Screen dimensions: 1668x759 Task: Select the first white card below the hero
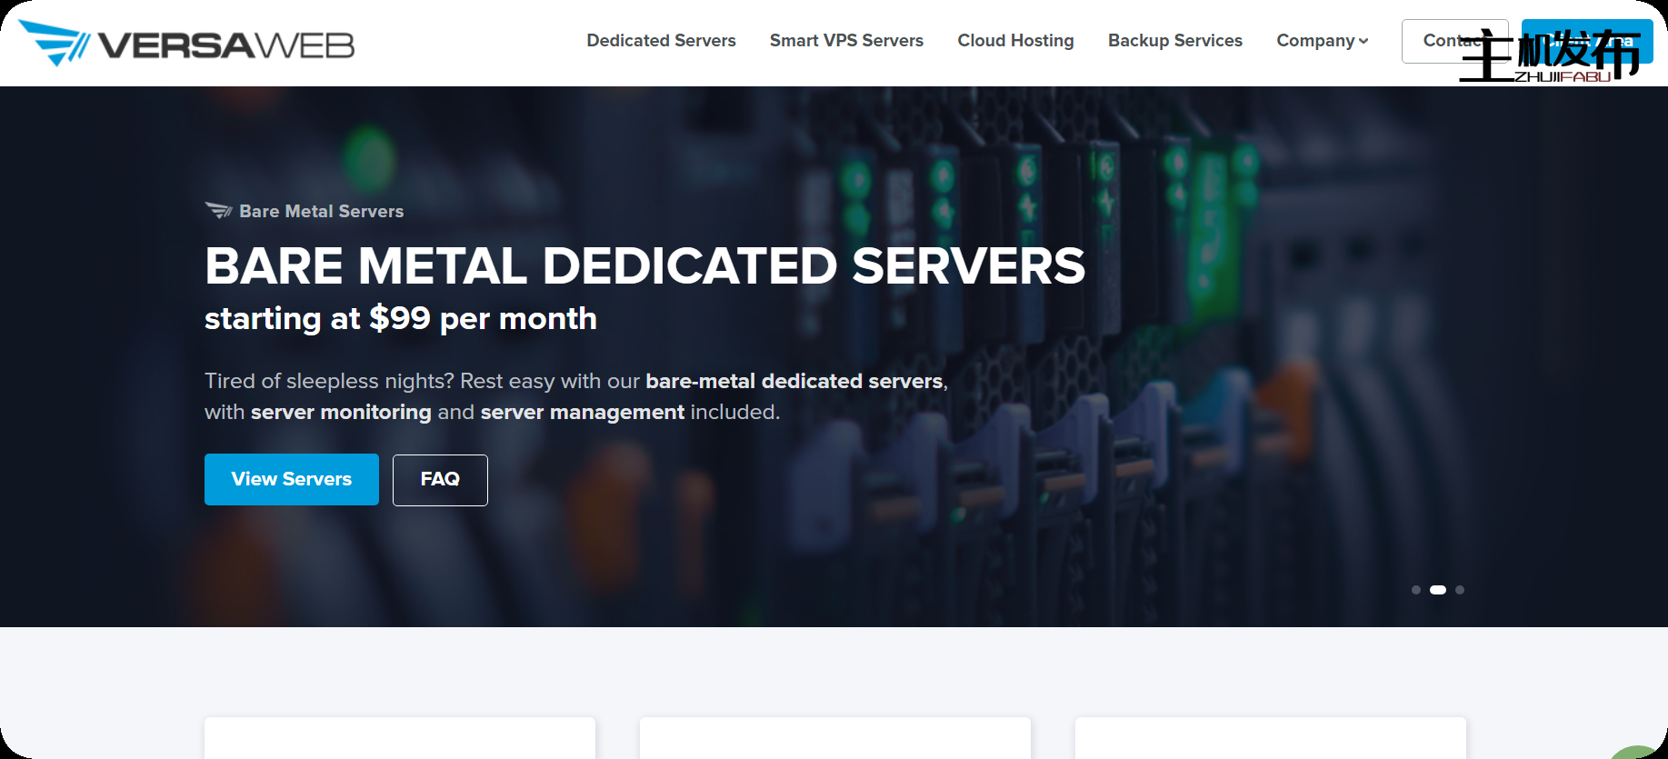[400, 737]
